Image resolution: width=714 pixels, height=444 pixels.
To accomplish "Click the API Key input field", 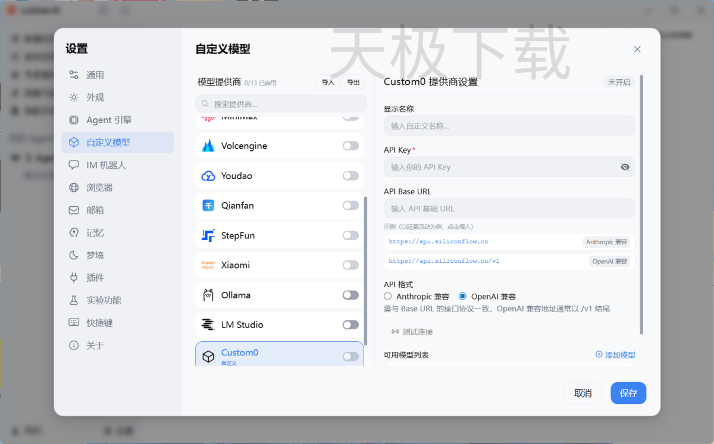I will click(x=509, y=167).
